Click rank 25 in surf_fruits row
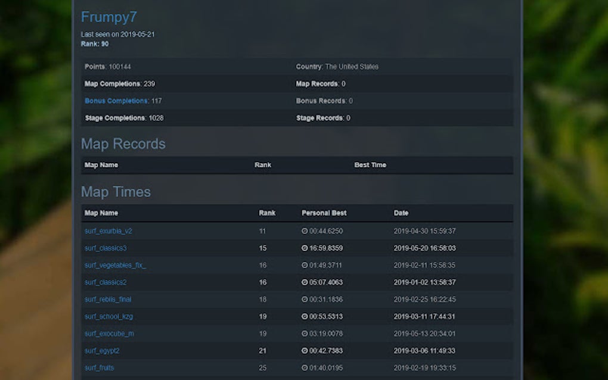The width and height of the screenshot is (608, 380). (x=262, y=367)
